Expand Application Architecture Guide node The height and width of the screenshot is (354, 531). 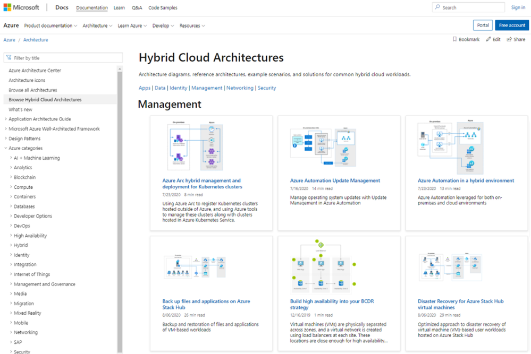6,119
